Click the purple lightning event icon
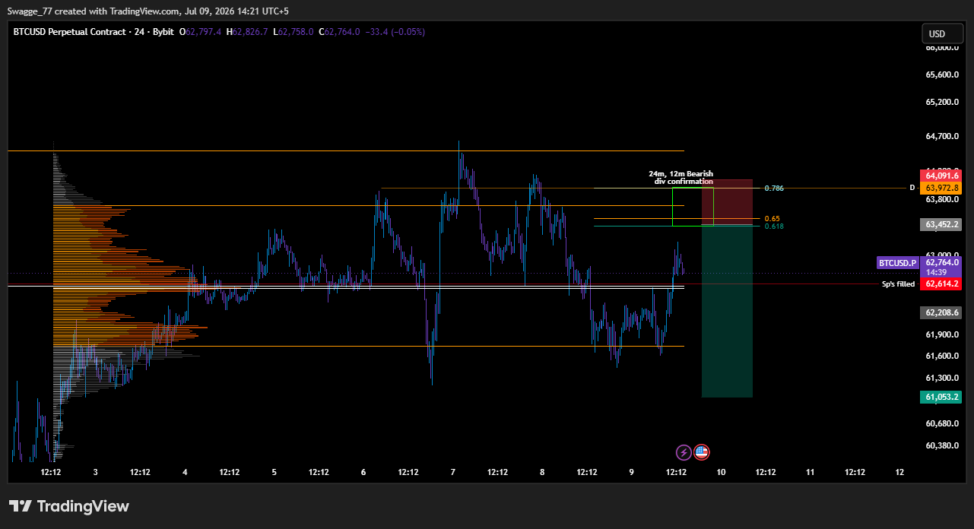Screen dimensions: 974x529 click(x=684, y=452)
